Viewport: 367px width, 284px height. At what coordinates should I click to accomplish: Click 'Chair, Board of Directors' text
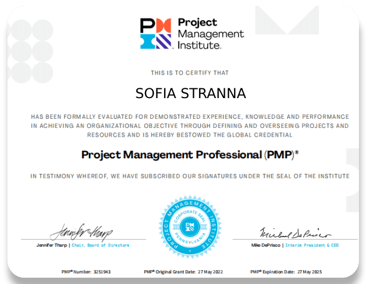100,245
